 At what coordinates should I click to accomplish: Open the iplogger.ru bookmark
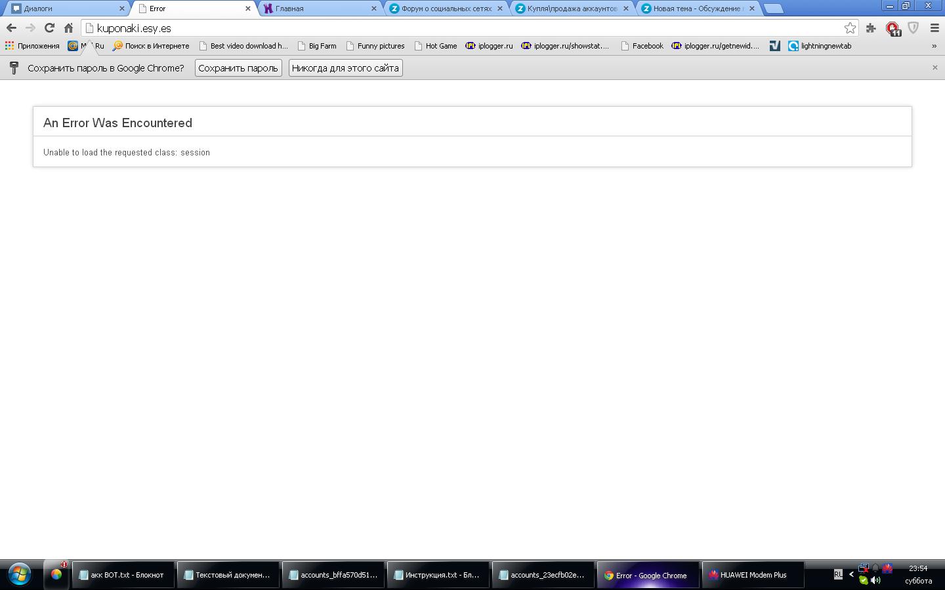(x=490, y=46)
